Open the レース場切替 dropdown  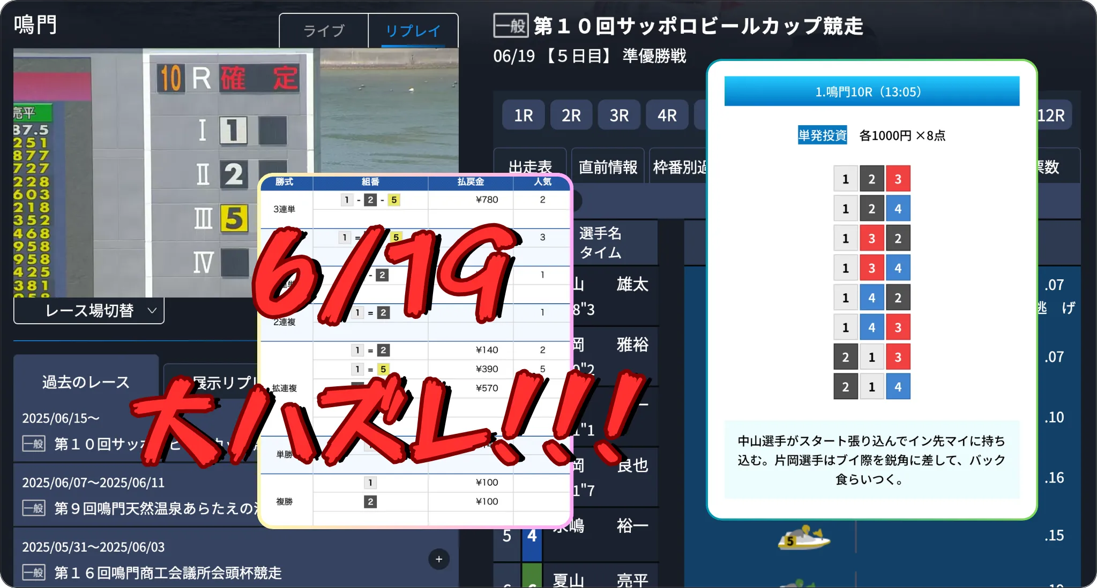[x=89, y=310]
